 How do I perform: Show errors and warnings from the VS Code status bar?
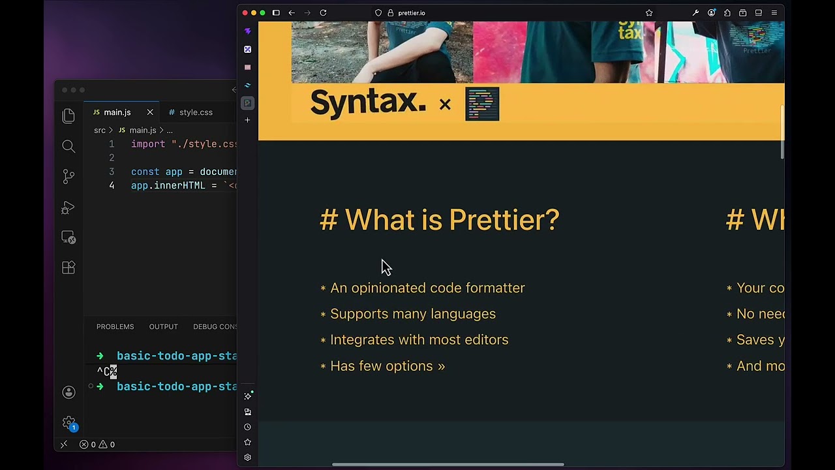point(97,445)
